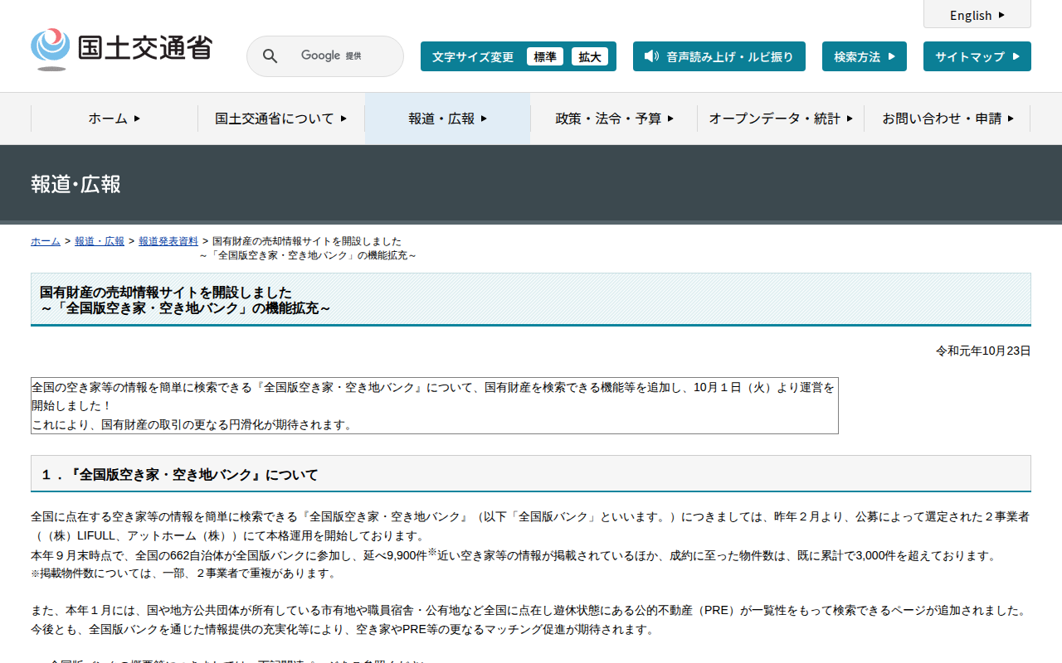Open the 報道・広報 menu
The height and width of the screenshot is (663, 1062).
click(448, 119)
